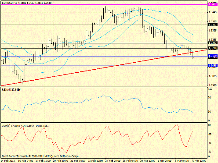Click the 1.3445 price axis label

point(213,12)
